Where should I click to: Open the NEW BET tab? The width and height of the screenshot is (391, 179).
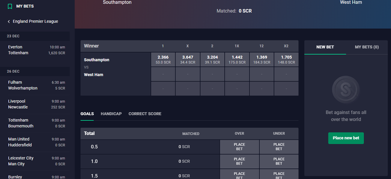(x=325, y=47)
